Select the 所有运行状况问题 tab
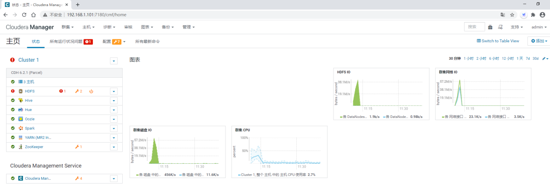The image size is (550, 191). pyautogui.click(x=71, y=41)
